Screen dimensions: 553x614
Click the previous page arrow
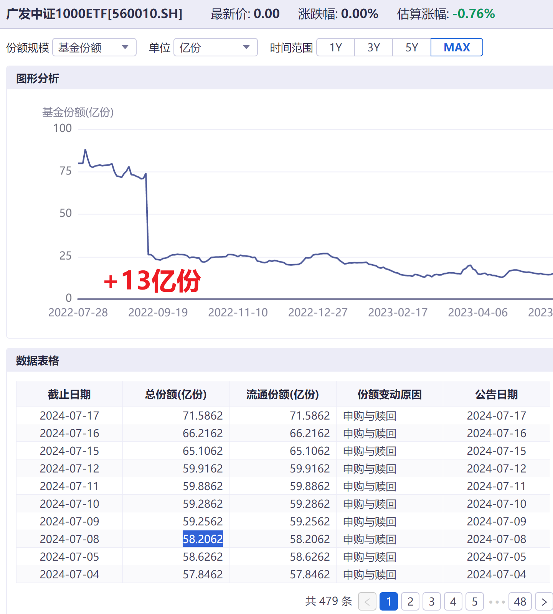point(367,602)
